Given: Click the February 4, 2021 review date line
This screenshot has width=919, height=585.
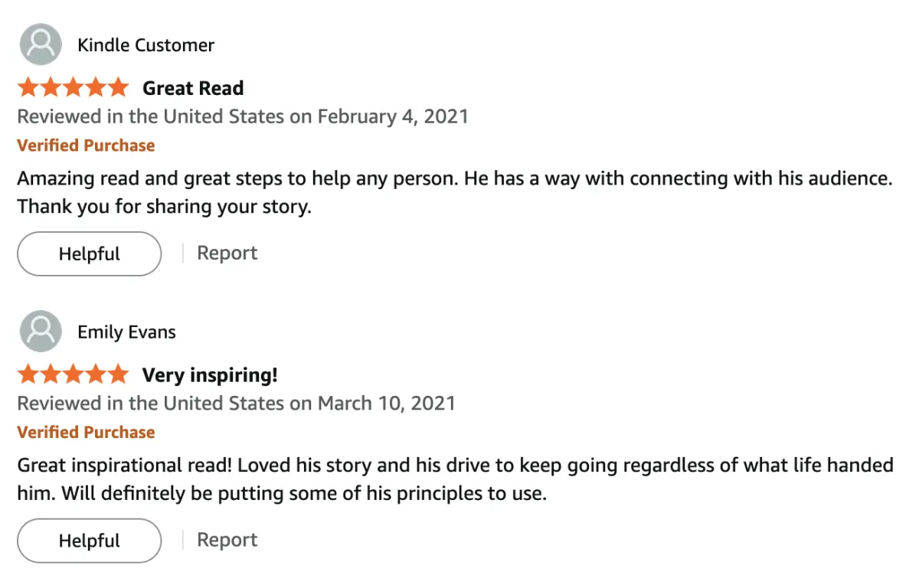Looking at the screenshot, I should click(243, 117).
